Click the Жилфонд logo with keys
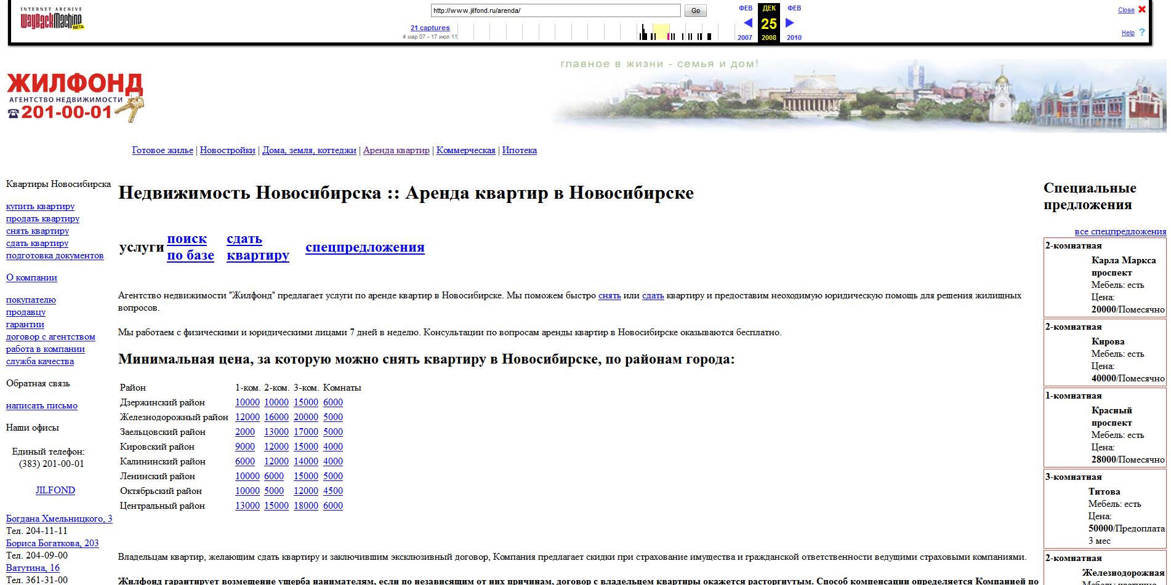This screenshot has height=585, width=1171. click(75, 97)
